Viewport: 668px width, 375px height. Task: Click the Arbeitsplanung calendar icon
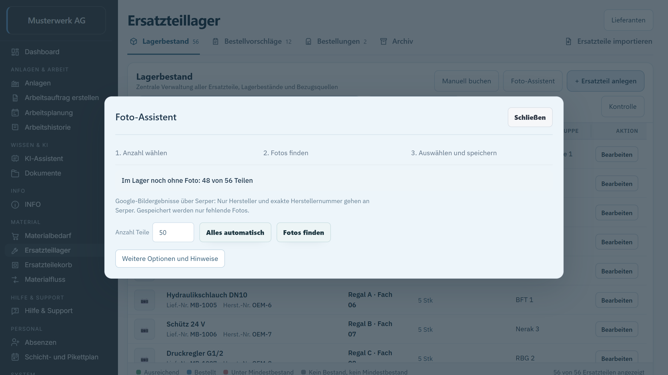[x=15, y=113]
